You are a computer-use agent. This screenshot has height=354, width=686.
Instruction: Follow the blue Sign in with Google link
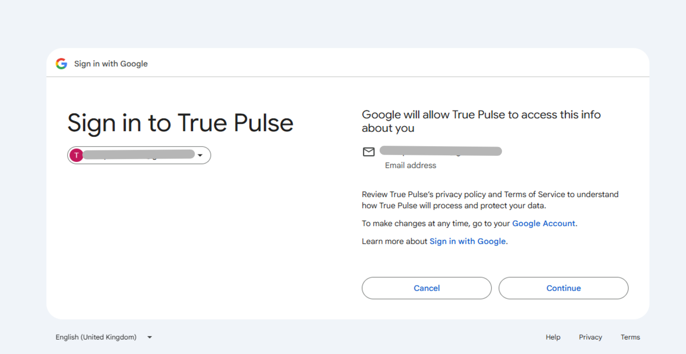coord(467,241)
